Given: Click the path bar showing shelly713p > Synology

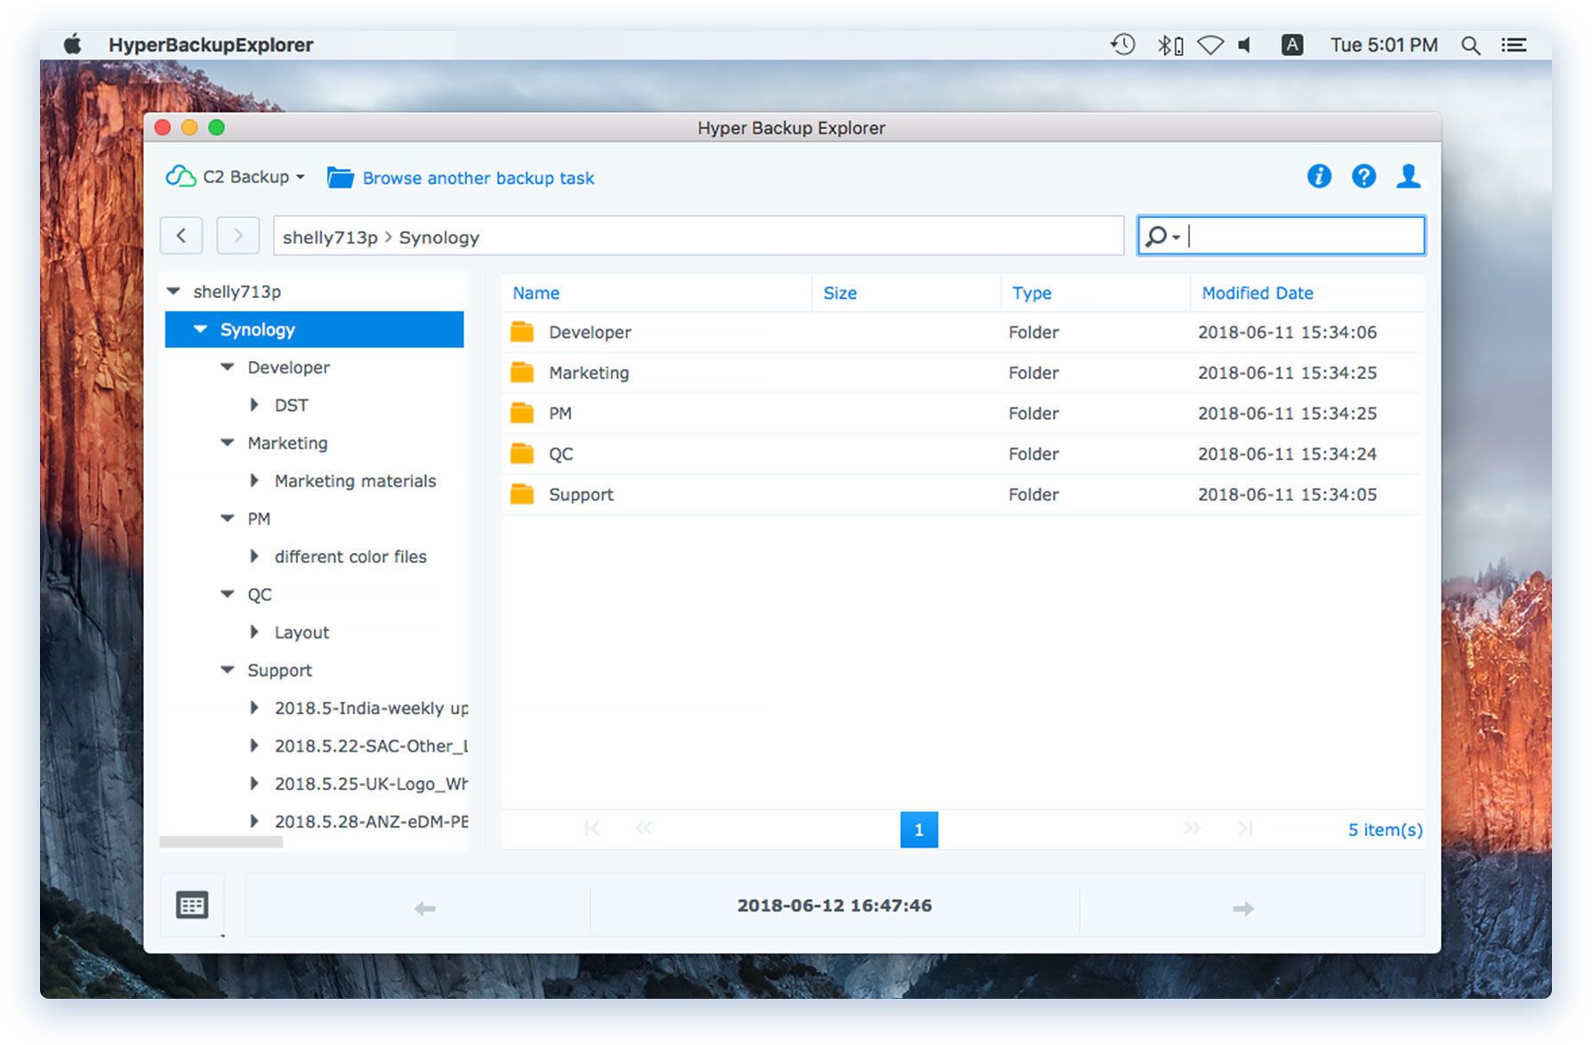Looking at the screenshot, I should 698,237.
